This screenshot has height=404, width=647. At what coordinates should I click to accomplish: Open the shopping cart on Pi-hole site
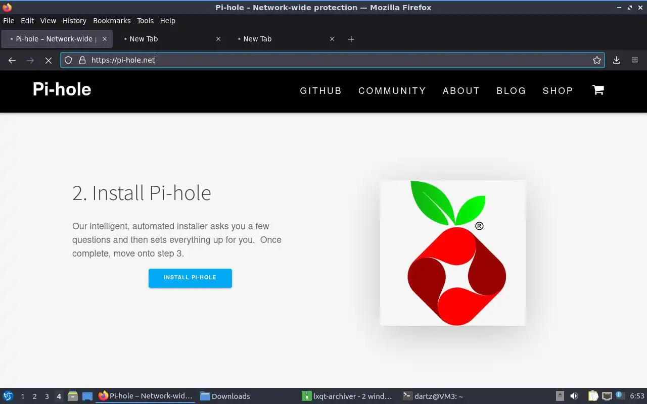pos(598,90)
